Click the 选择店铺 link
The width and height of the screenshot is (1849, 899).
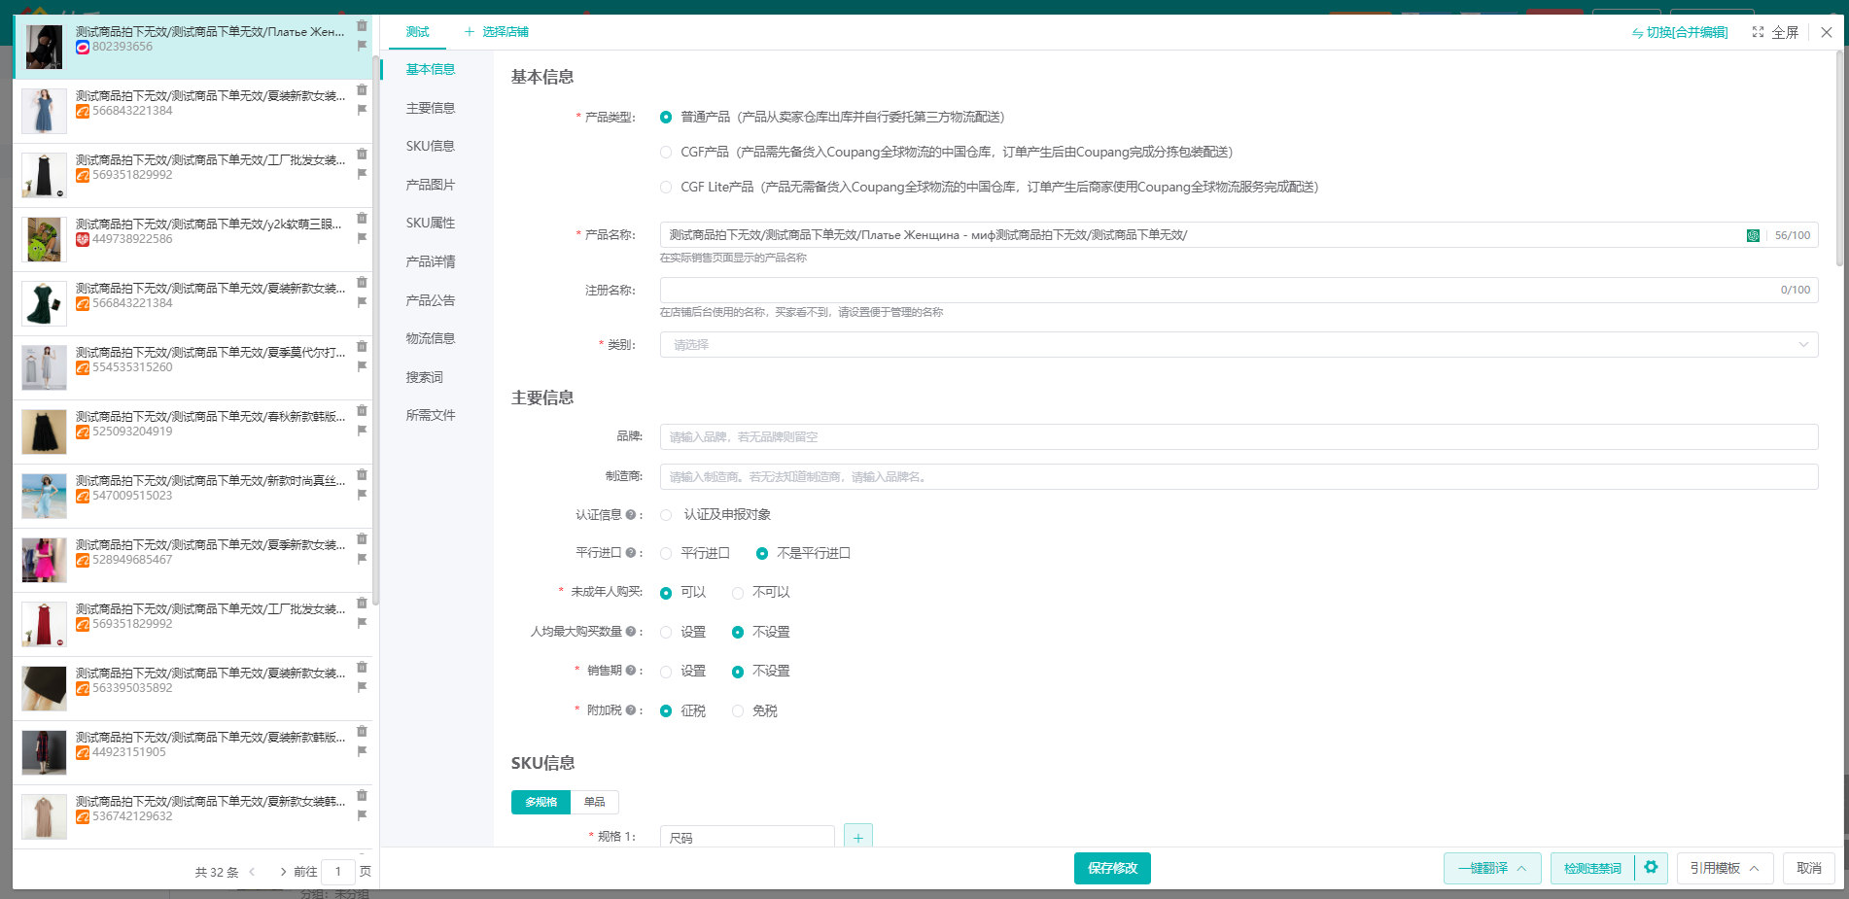496,32
